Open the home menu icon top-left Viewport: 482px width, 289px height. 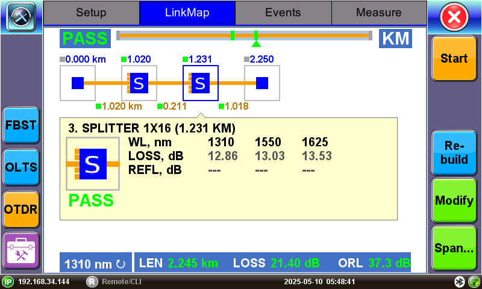coord(20,17)
